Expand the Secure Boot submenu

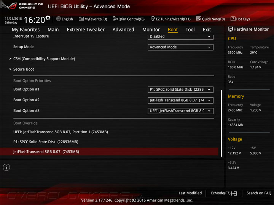pos(24,69)
